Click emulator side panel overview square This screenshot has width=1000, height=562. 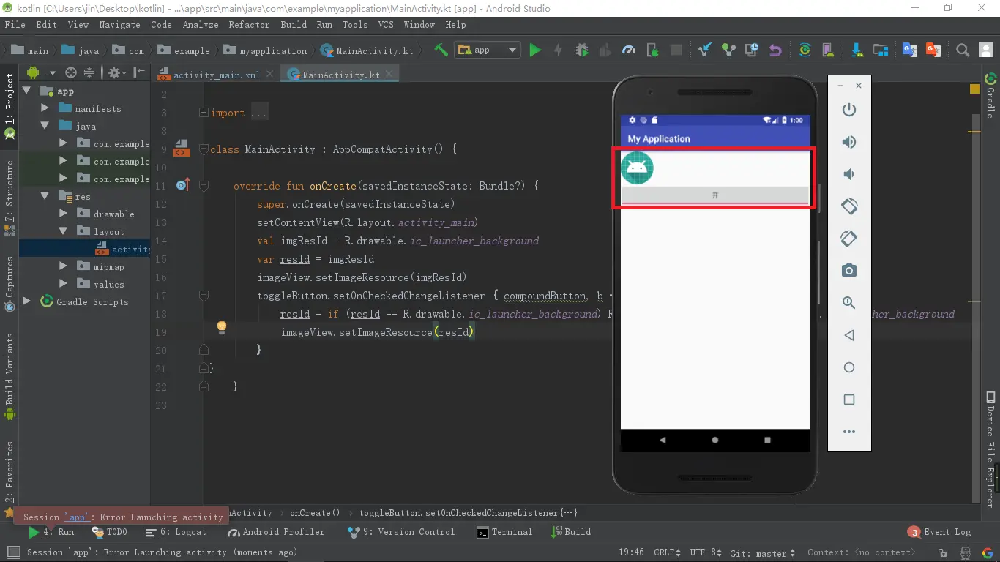pos(849,400)
